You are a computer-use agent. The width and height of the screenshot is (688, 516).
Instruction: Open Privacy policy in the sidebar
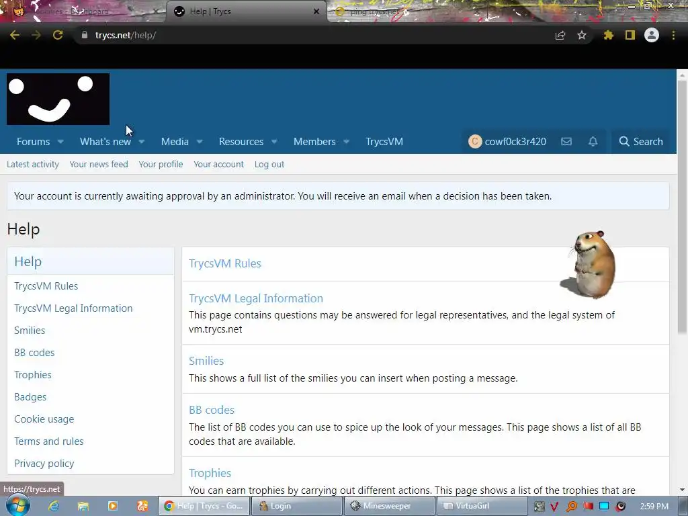[x=44, y=464]
